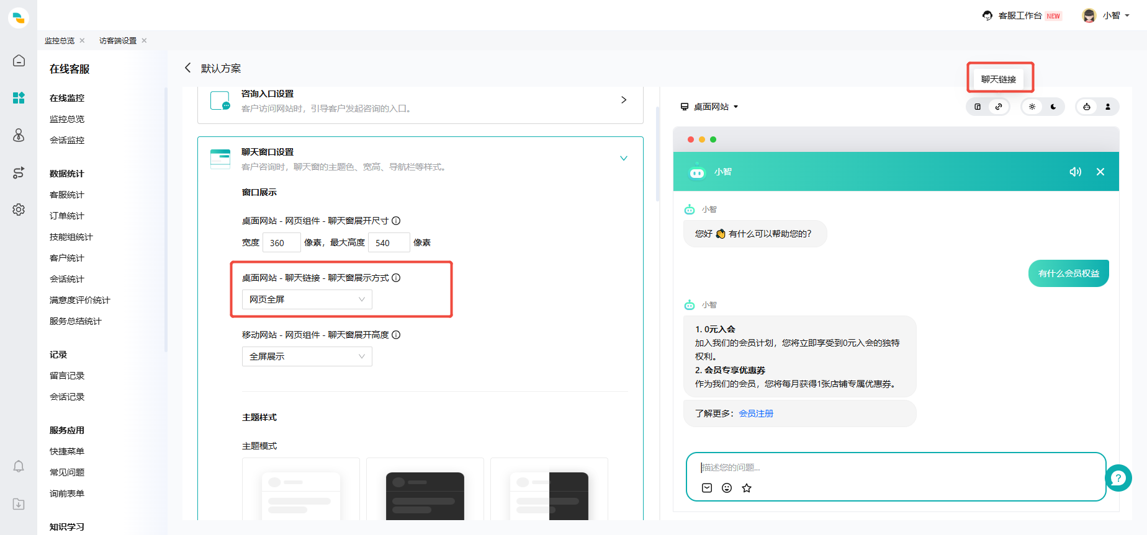Mute sound in chat preview header
This screenshot has width=1147, height=535.
[1075, 172]
